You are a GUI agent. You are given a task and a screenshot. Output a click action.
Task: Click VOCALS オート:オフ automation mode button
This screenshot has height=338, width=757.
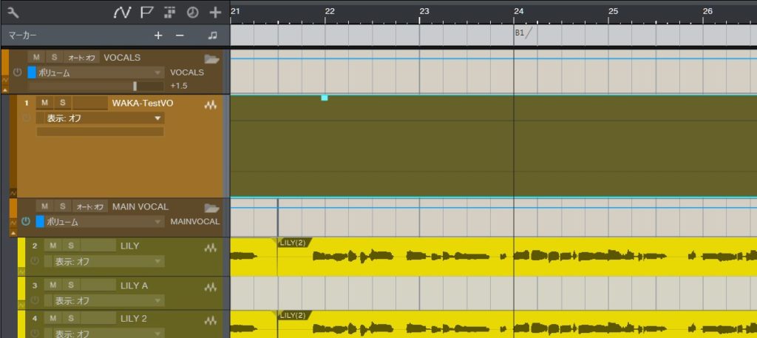click(x=82, y=58)
